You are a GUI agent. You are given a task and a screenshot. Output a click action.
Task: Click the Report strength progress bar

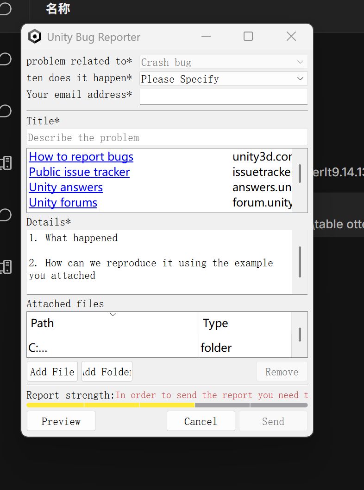(167, 405)
